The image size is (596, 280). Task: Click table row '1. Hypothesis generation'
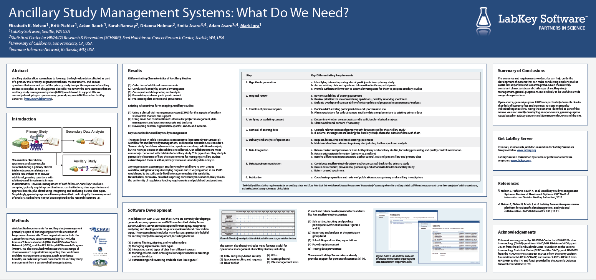360,85
